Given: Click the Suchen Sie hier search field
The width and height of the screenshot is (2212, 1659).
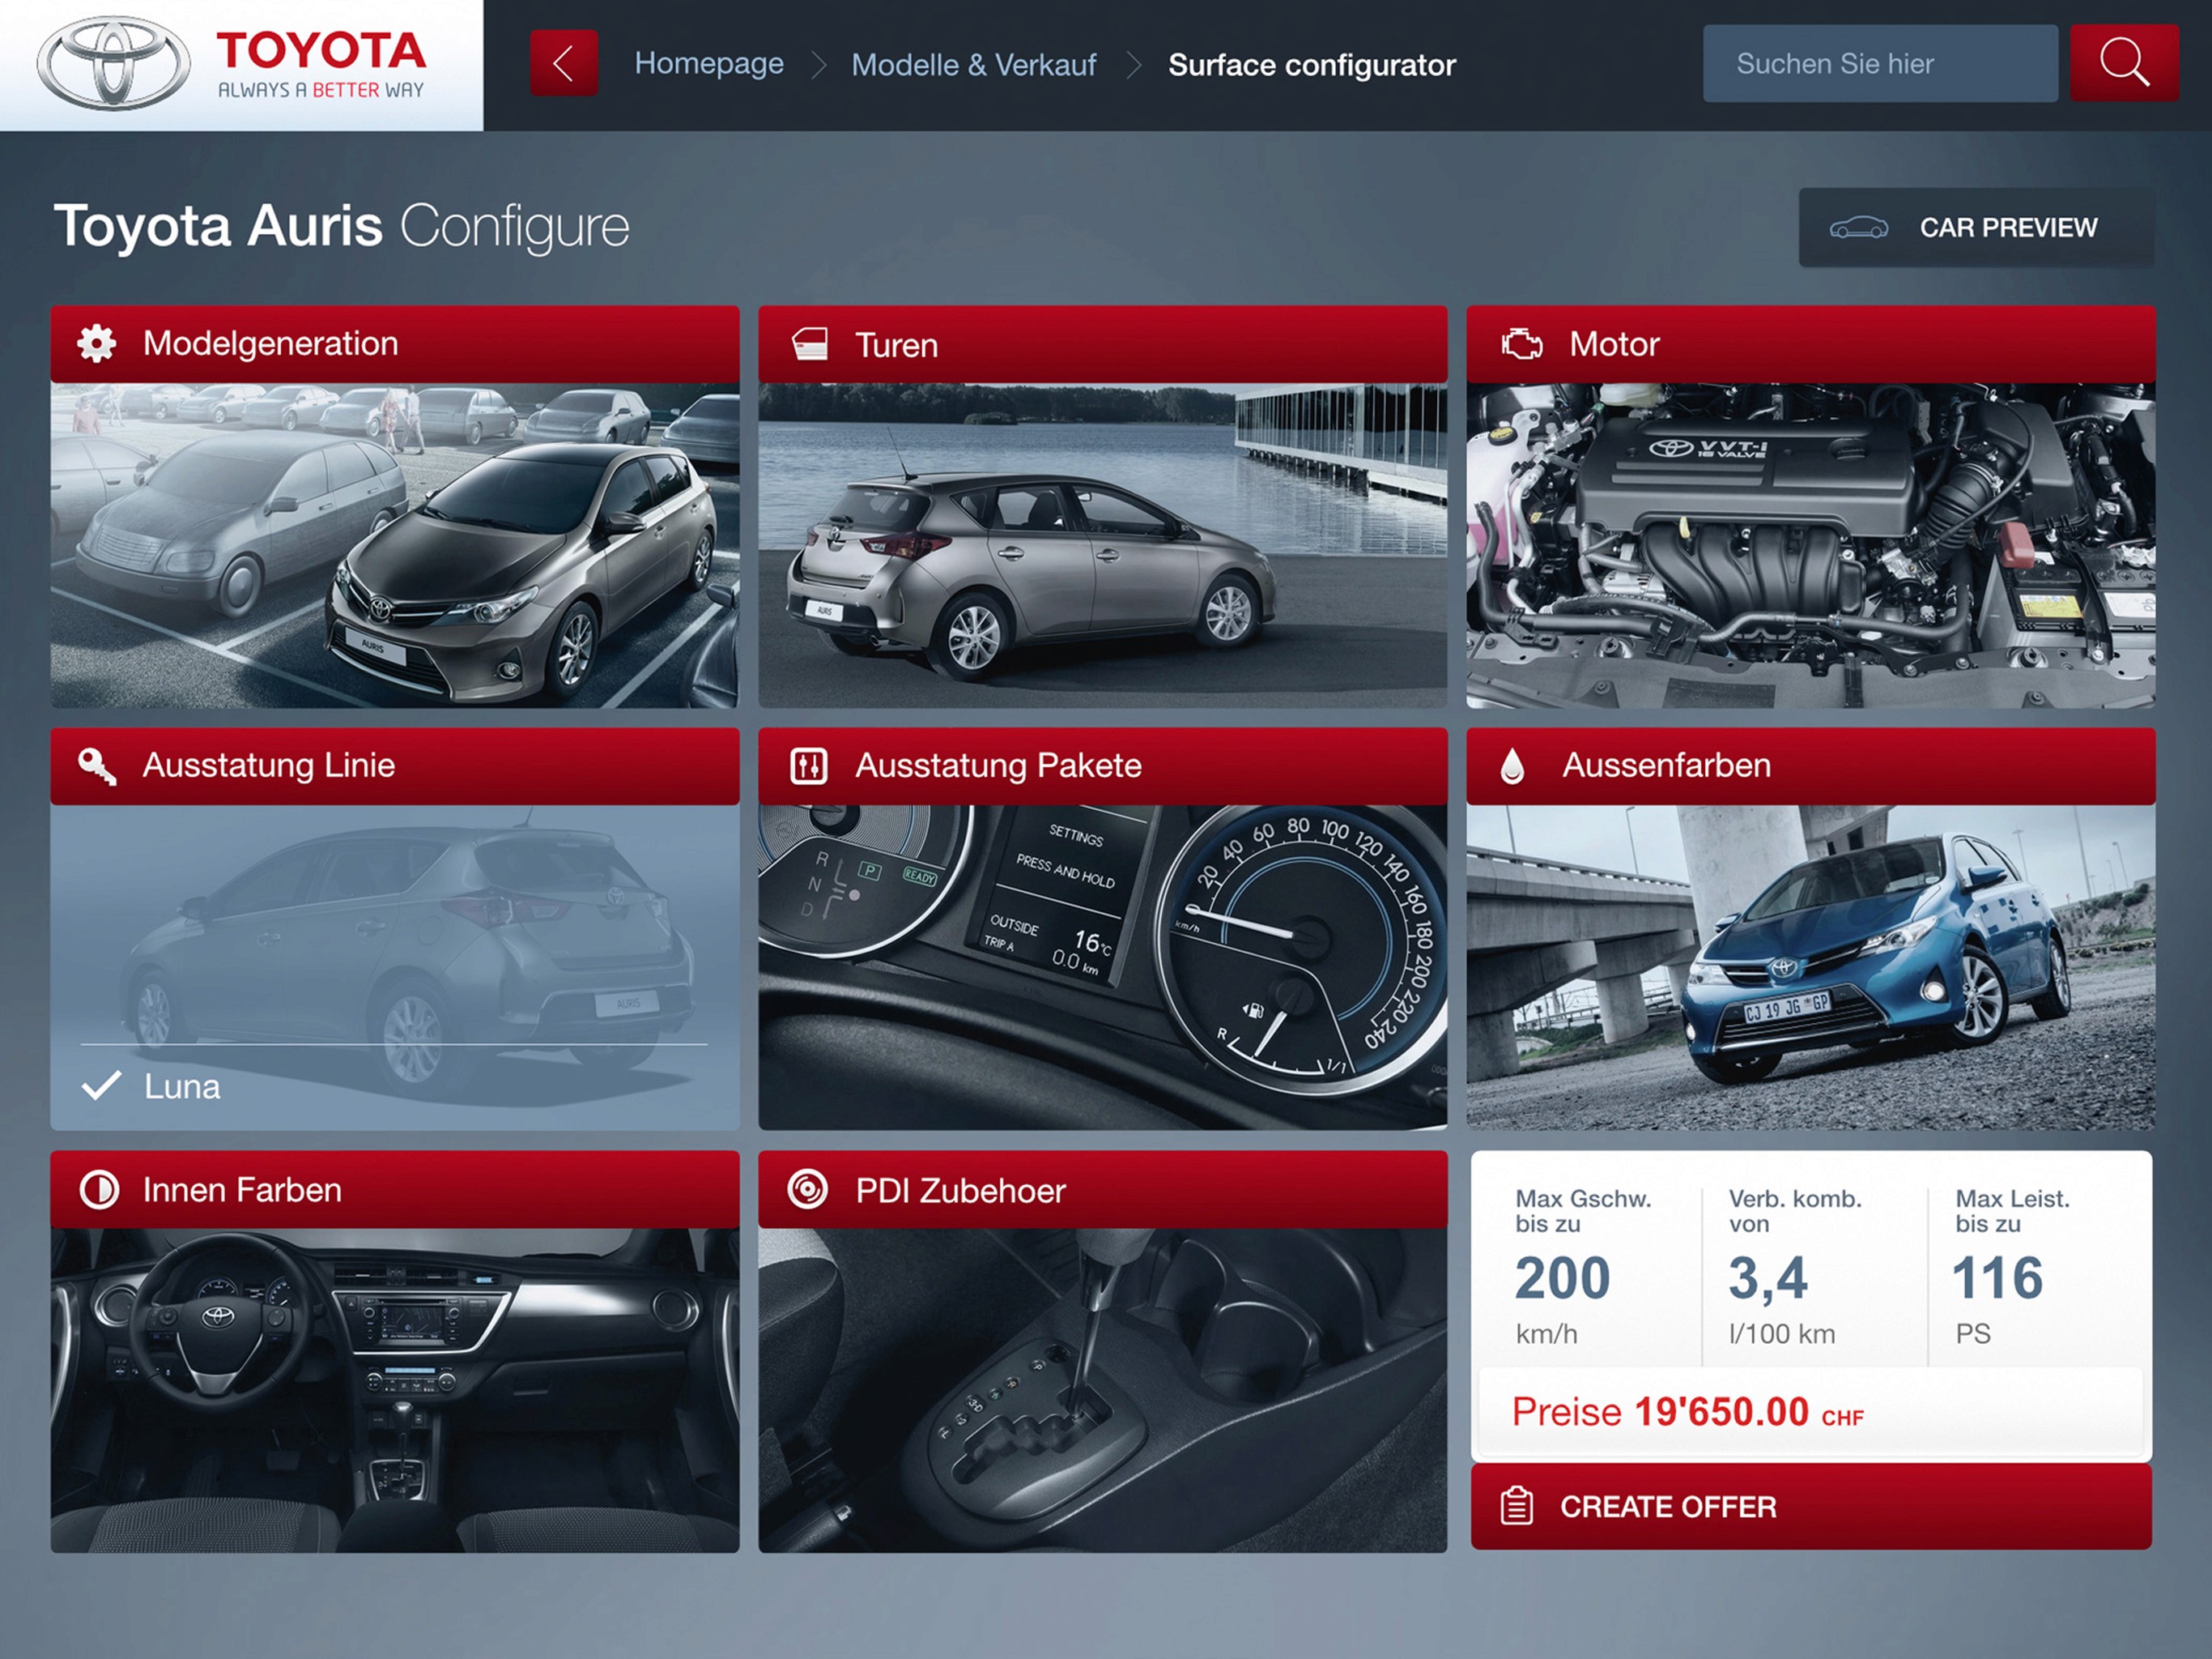Looking at the screenshot, I should (x=1879, y=64).
